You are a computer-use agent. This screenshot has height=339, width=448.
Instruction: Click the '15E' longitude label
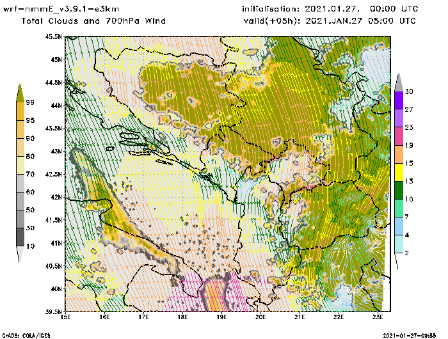[66, 317]
